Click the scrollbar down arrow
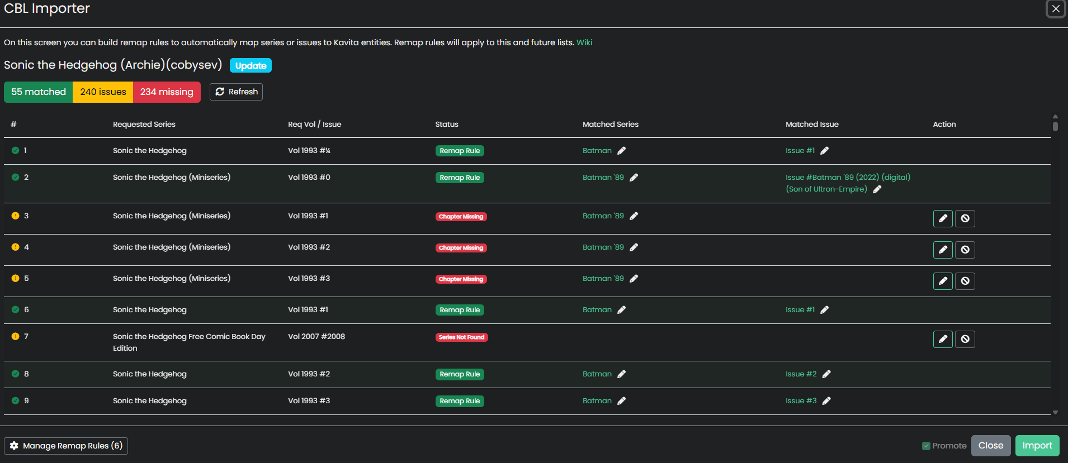Viewport: 1068px width, 463px height. click(x=1055, y=412)
